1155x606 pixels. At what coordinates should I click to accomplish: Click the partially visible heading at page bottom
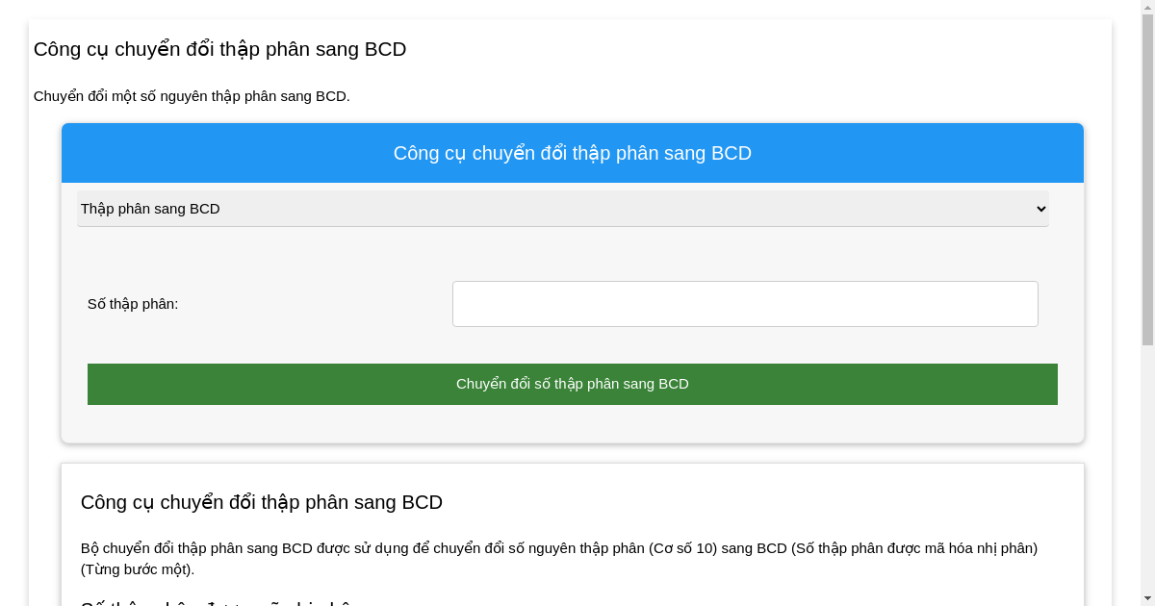click(x=192, y=602)
